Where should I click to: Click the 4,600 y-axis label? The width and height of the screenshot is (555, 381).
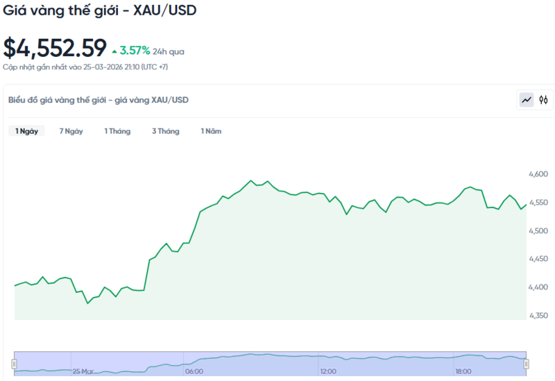[538, 174]
